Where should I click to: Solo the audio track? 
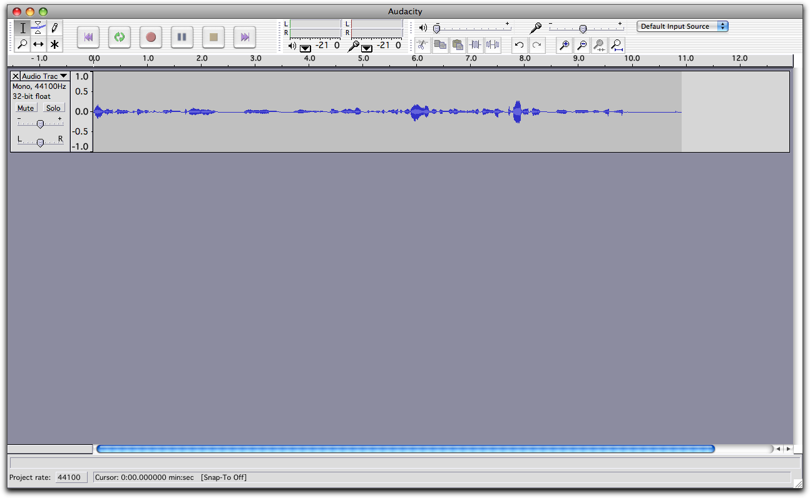pyautogui.click(x=53, y=108)
